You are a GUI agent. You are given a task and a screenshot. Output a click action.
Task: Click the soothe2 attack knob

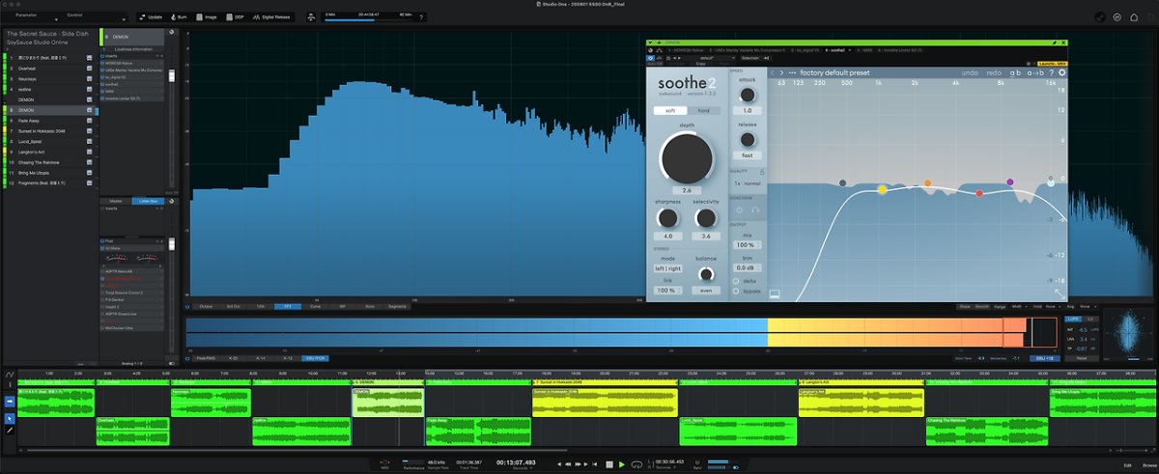[x=747, y=94]
